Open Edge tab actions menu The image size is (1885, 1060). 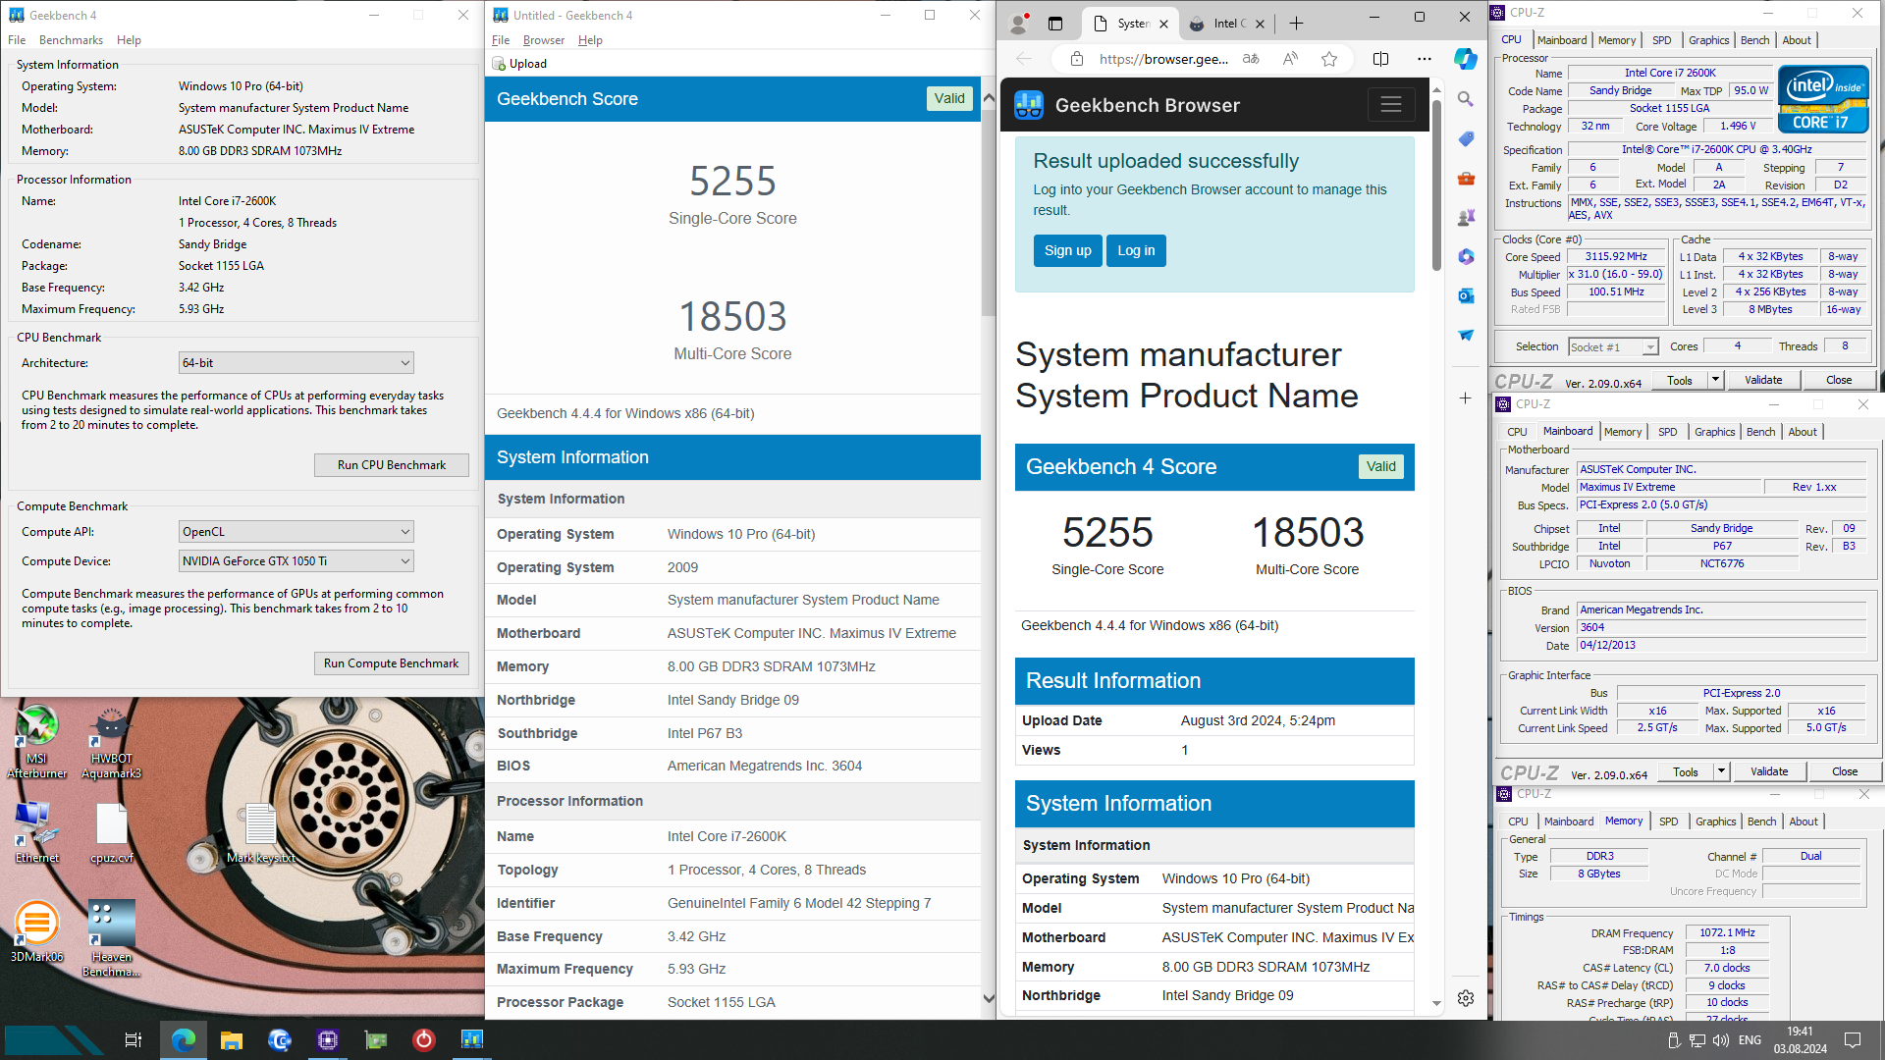(1055, 24)
